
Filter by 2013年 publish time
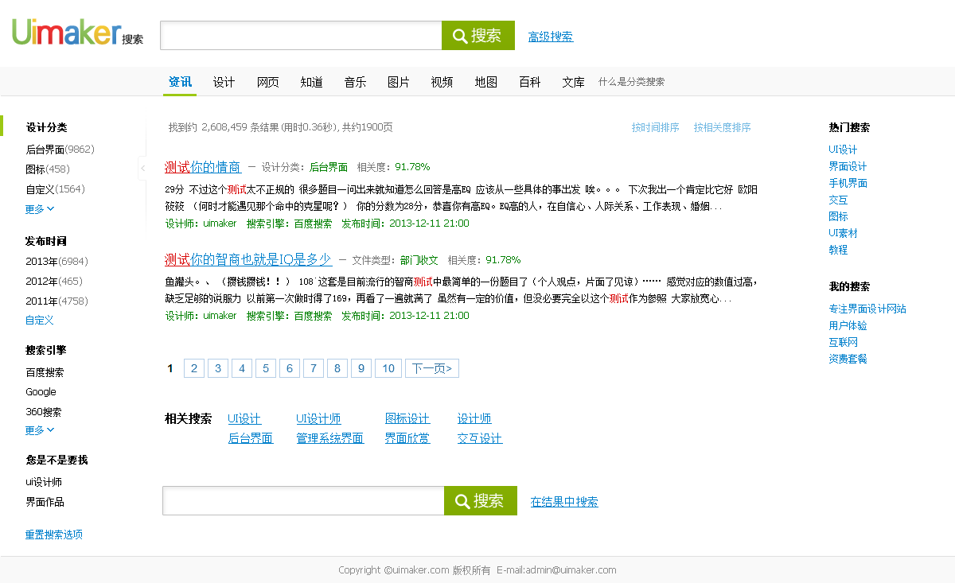coord(56,262)
